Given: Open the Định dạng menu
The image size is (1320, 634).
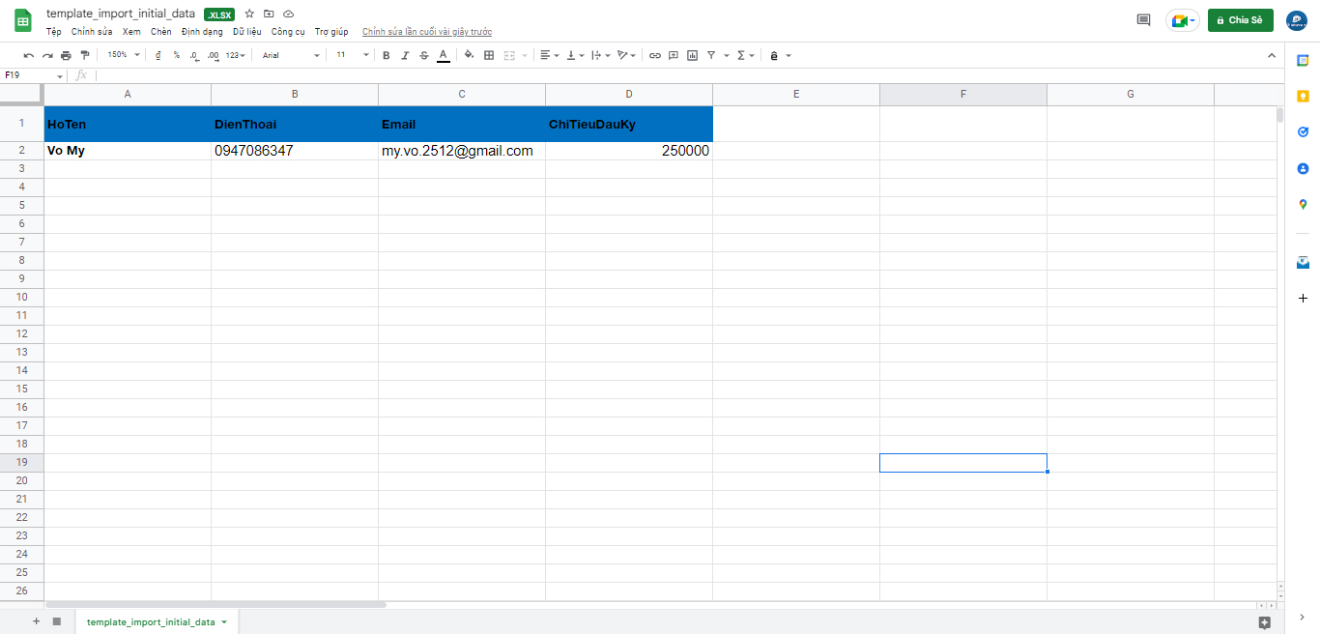Looking at the screenshot, I should pyautogui.click(x=202, y=32).
